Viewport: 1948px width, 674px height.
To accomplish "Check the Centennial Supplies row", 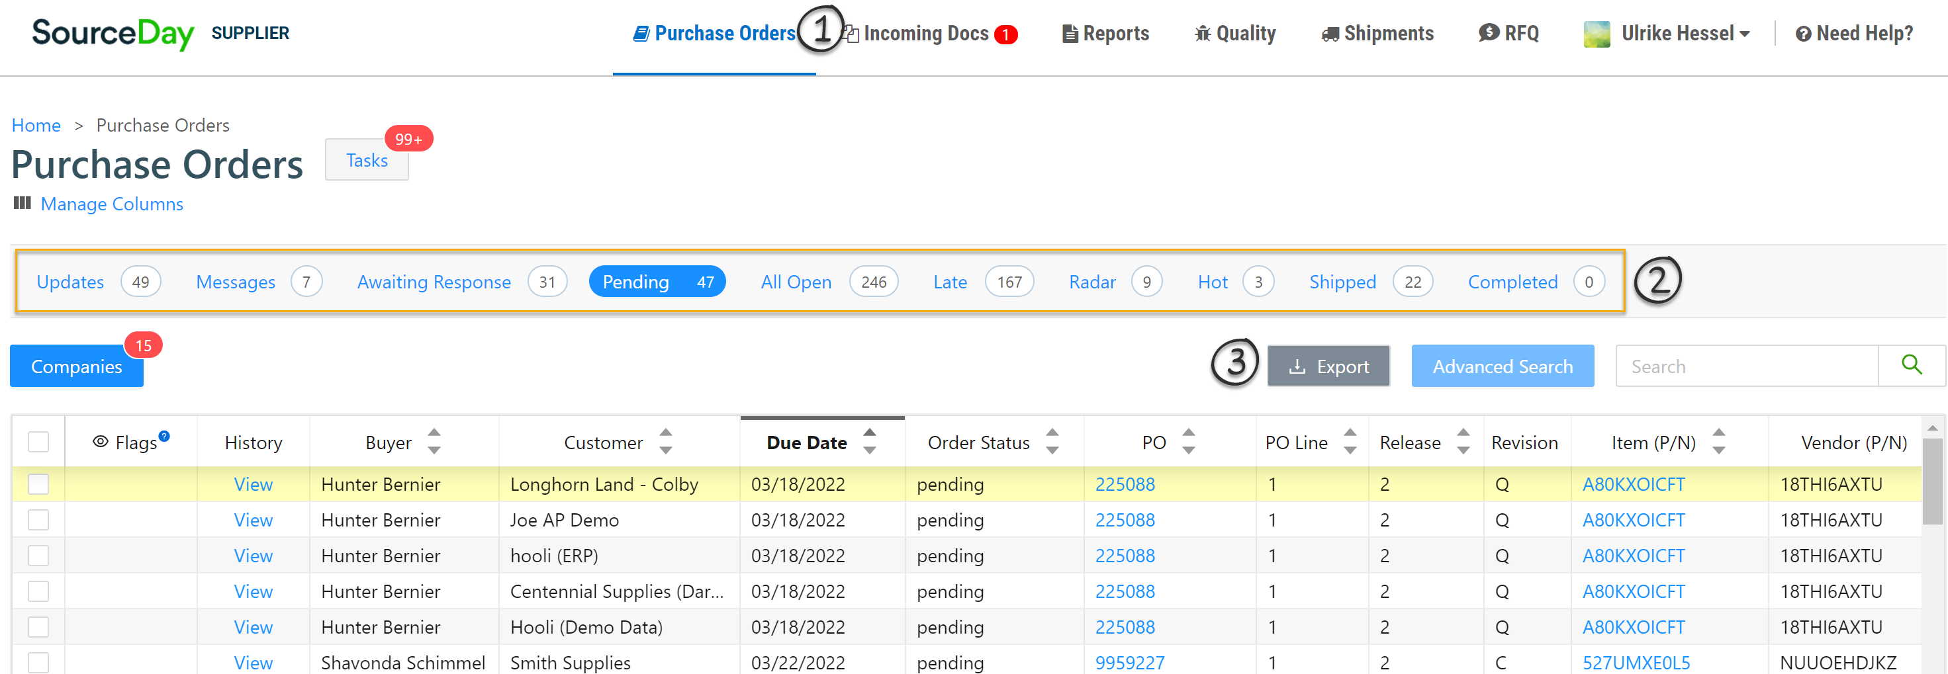I will point(38,591).
